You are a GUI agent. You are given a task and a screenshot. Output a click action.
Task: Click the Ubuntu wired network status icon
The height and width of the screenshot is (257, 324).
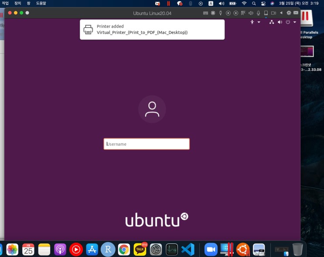click(272, 22)
